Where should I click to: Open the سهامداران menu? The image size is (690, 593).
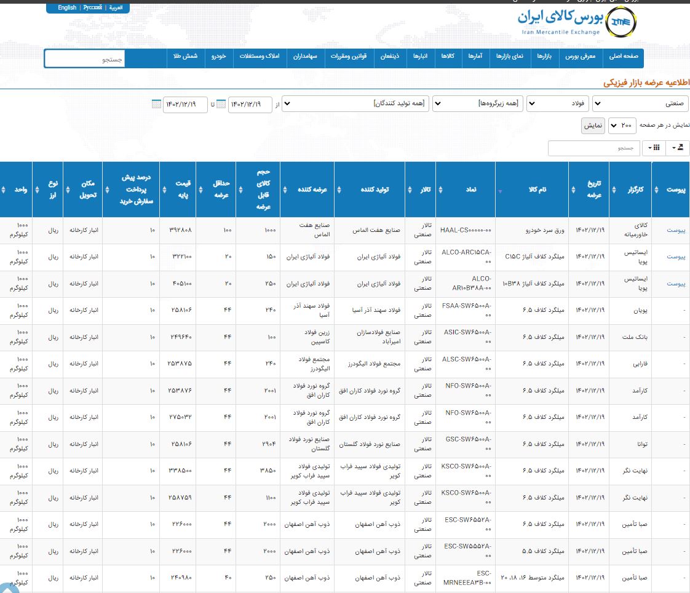coord(305,57)
